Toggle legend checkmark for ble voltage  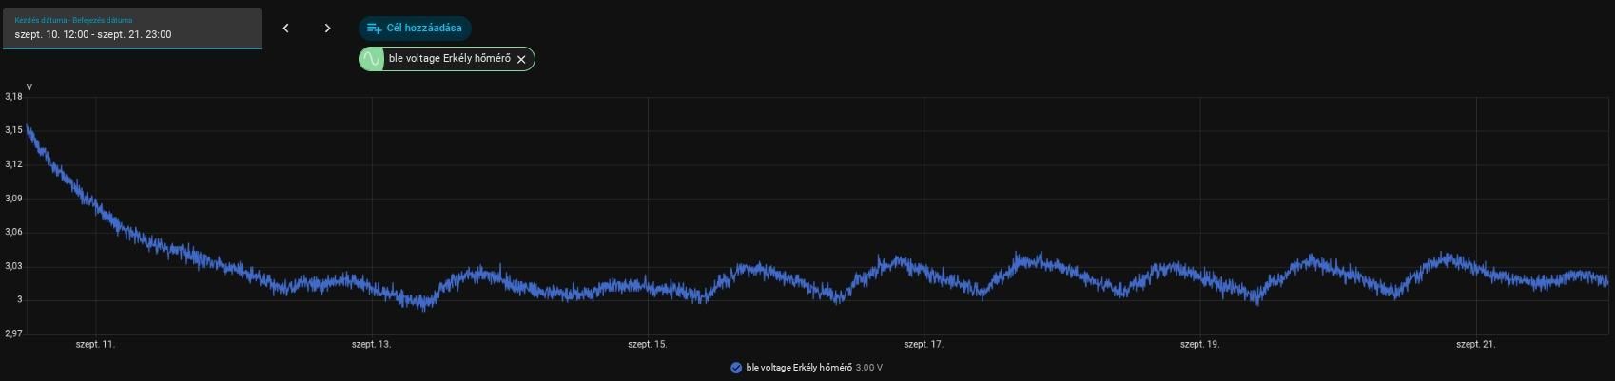click(735, 368)
